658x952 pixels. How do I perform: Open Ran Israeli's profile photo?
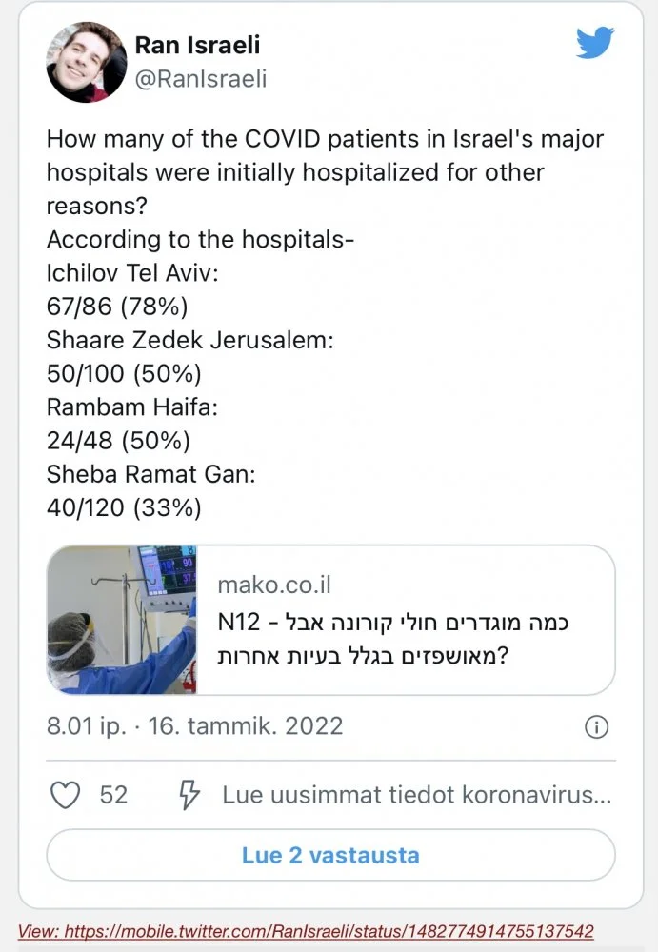click(x=87, y=62)
